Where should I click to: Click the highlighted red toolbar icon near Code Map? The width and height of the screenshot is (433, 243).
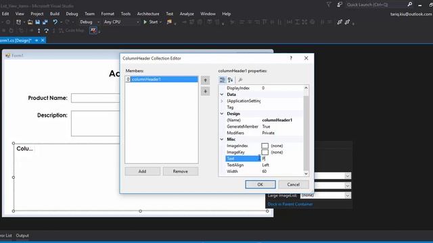click(93, 30)
